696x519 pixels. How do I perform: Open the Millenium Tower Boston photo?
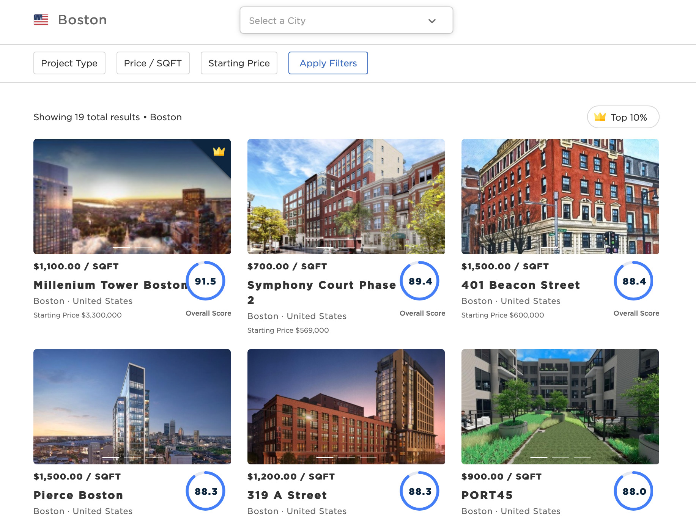click(x=132, y=197)
